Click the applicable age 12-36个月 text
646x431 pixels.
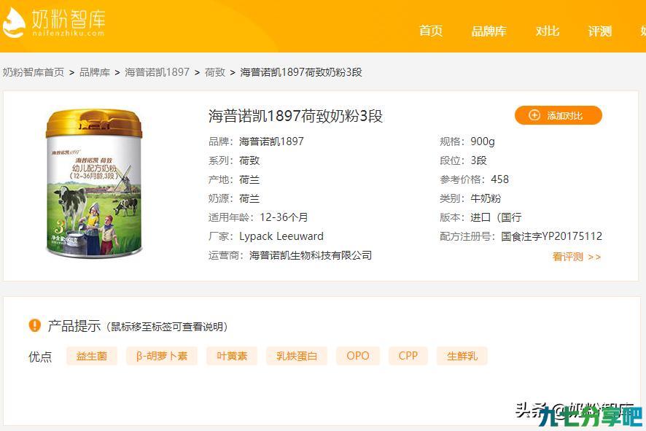point(284,217)
